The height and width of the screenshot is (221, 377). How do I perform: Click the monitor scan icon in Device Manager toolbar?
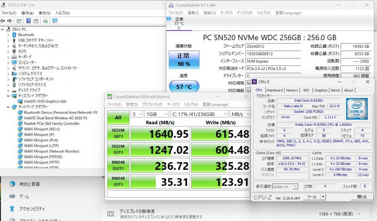point(55,21)
